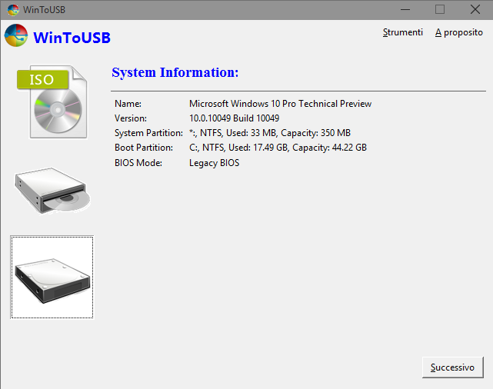Open the Strumenti menu
This screenshot has height=389, width=493.
pyautogui.click(x=402, y=32)
